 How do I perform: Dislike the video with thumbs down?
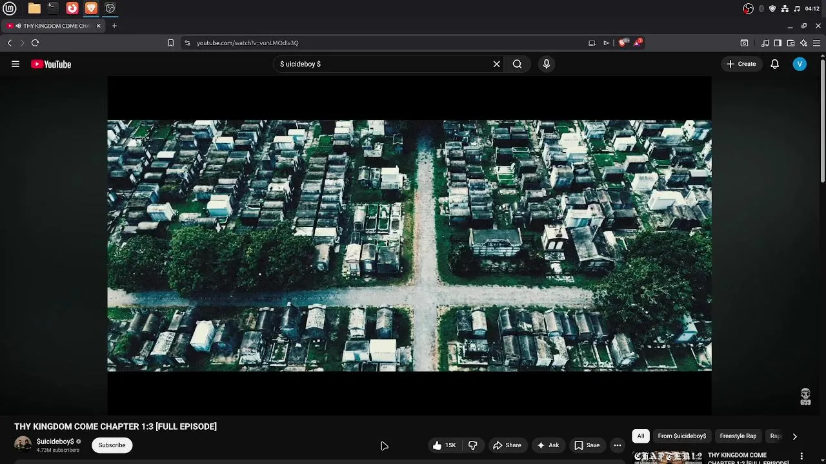point(472,445)
